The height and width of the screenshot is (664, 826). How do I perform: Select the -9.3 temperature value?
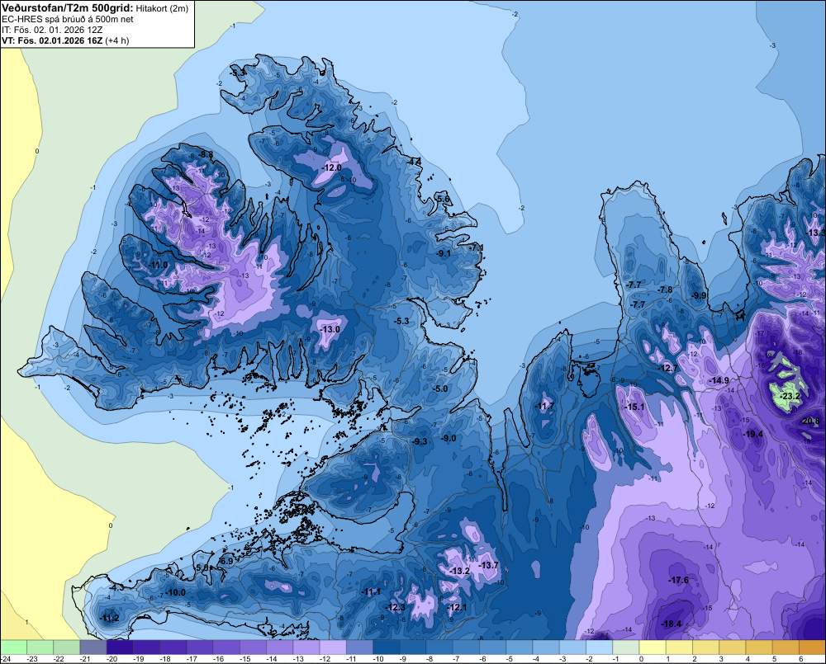420,441
